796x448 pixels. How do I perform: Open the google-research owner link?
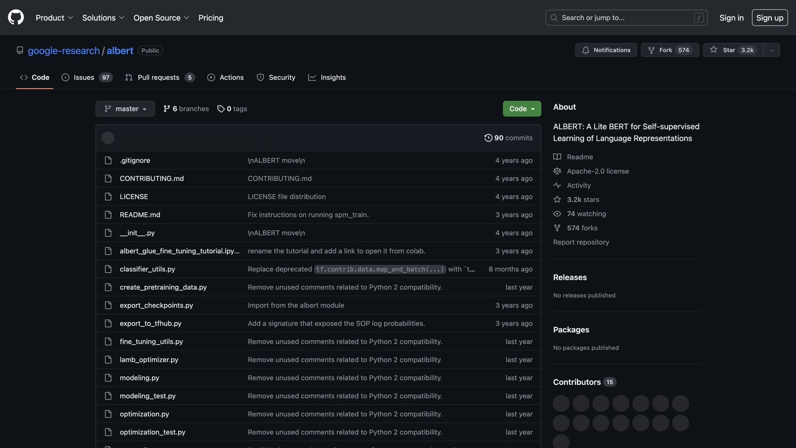pos(63,51)
